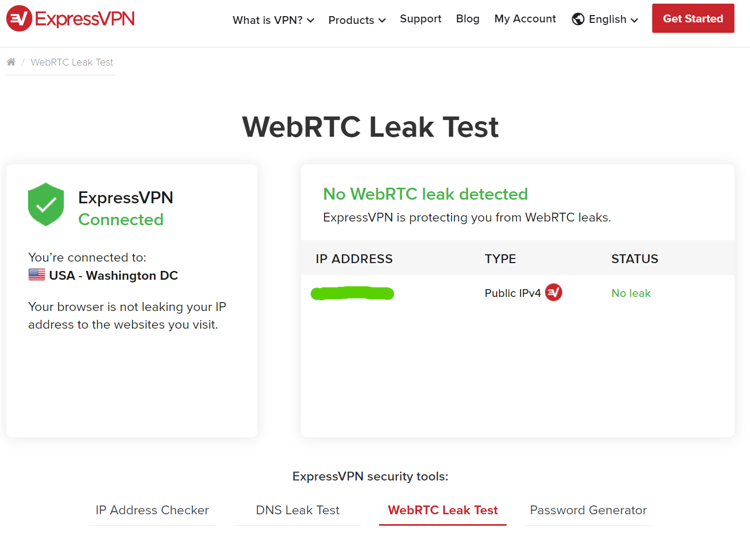The width and height of the screenshot is (750, 533).
Task: Click the globe language icon
Action: (578, 19)
